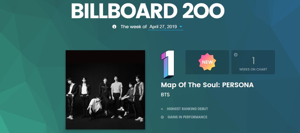Expand the blue date dropdown arrow
This screenshot has width=300, height=133.
180,27
